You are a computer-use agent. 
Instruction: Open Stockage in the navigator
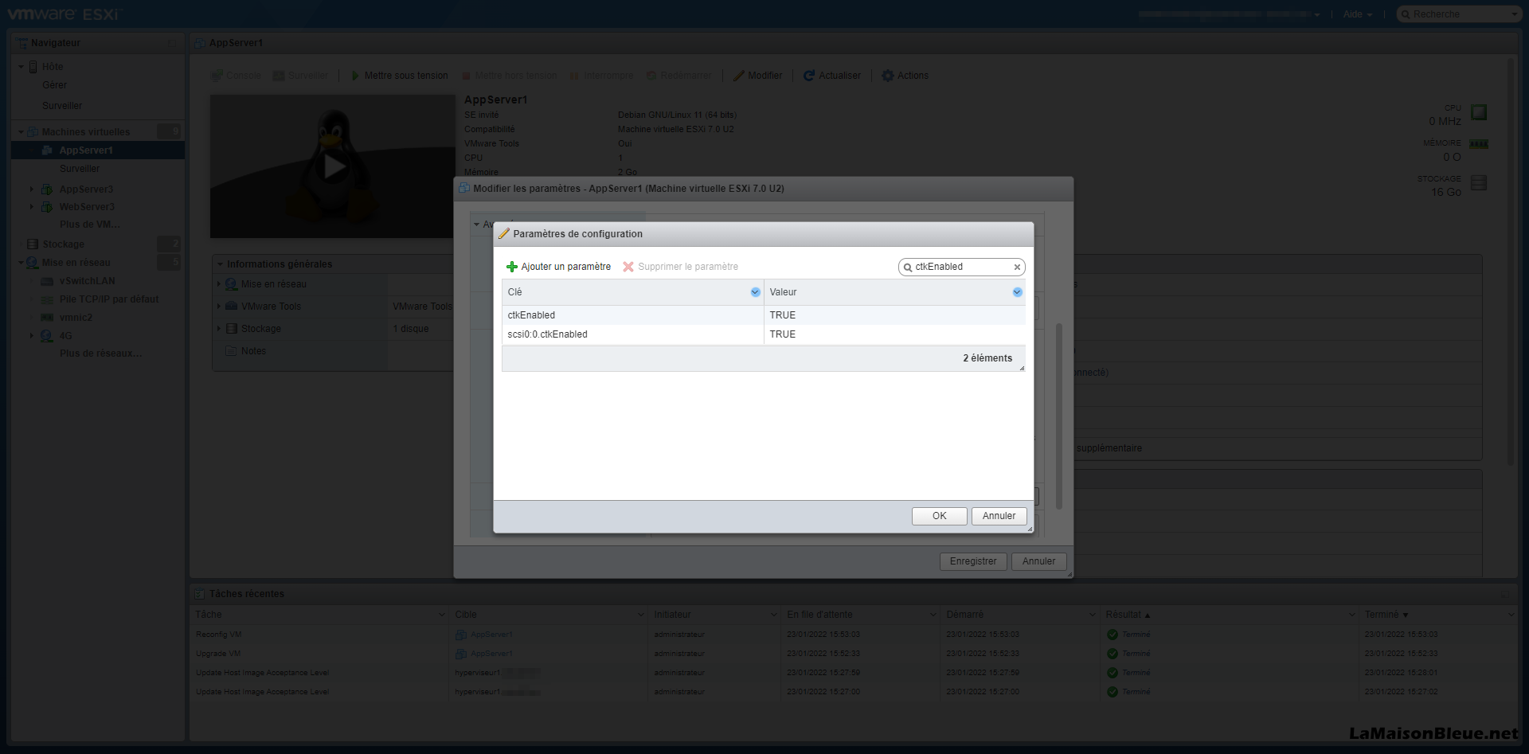click(x=63, y=244)
